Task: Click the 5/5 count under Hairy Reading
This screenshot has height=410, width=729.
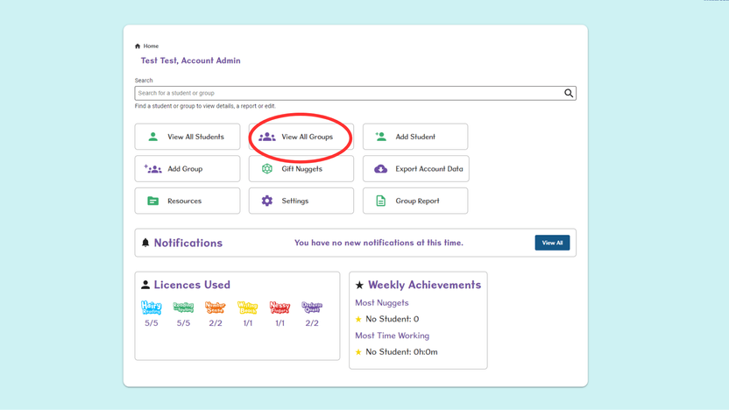Action: (151, 323)
